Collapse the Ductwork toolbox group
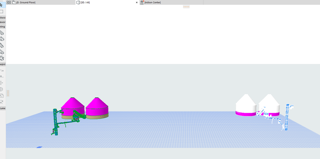Image resolution: width=320 pixels, height=159 pixels. point(3,18)
